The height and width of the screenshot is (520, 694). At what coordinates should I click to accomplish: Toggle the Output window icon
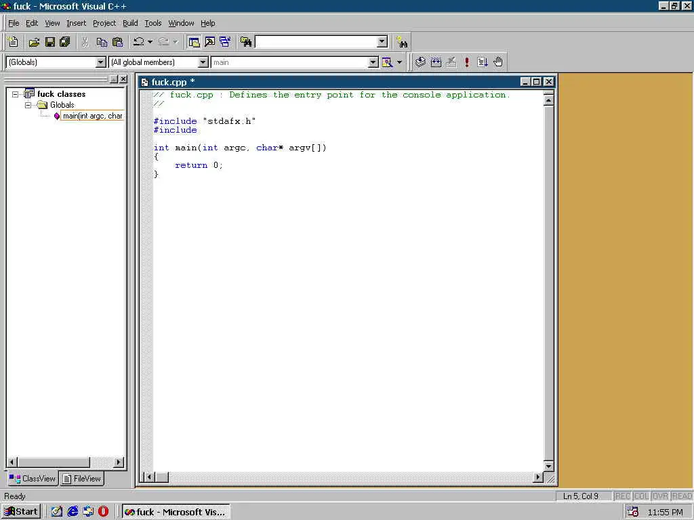tap(210, 42)
